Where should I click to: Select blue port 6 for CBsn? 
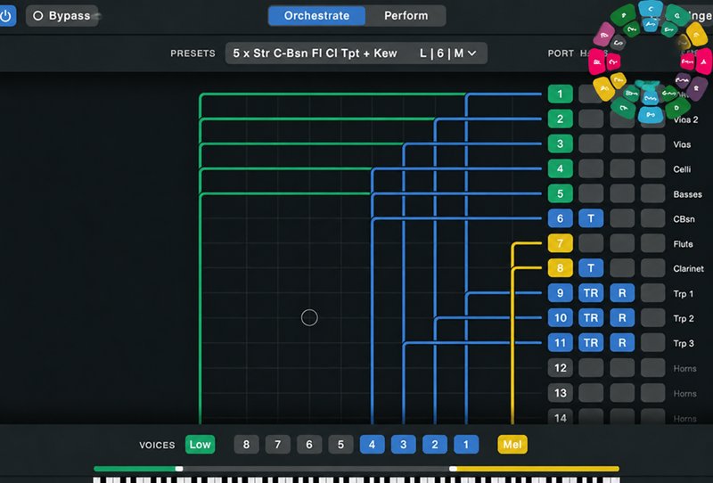(x=561, y=218)
